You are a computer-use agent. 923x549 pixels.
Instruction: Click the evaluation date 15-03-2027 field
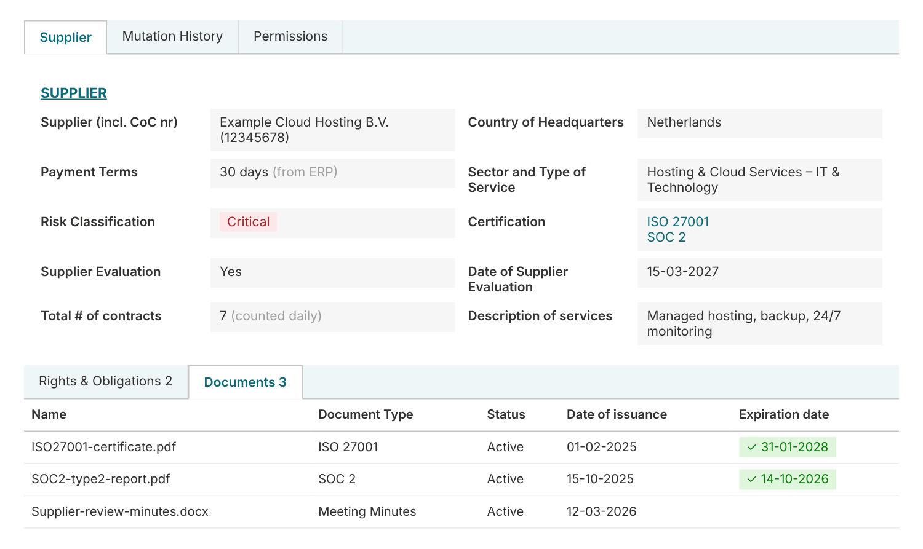point(760,273)
